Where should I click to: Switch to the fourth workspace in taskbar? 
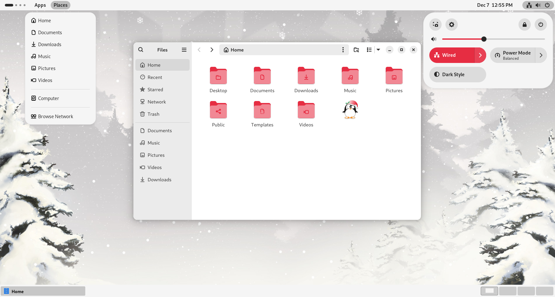(x=545, y=291)
